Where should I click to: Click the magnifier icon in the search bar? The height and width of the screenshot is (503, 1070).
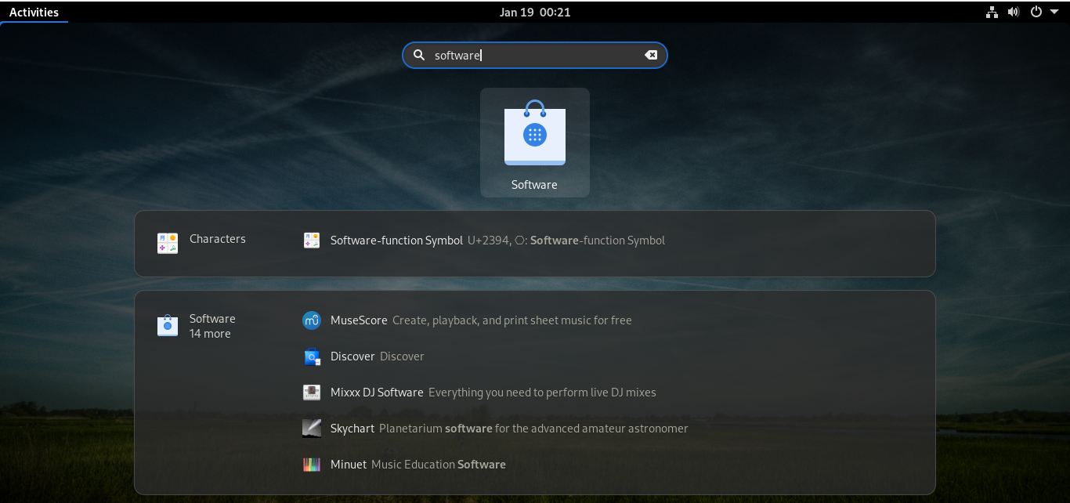(419, 55)
